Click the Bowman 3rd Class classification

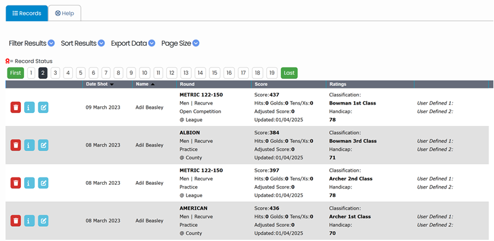[353, 141]
